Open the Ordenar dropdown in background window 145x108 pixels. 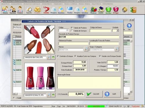pyautogui.click(x=17, y=28)
